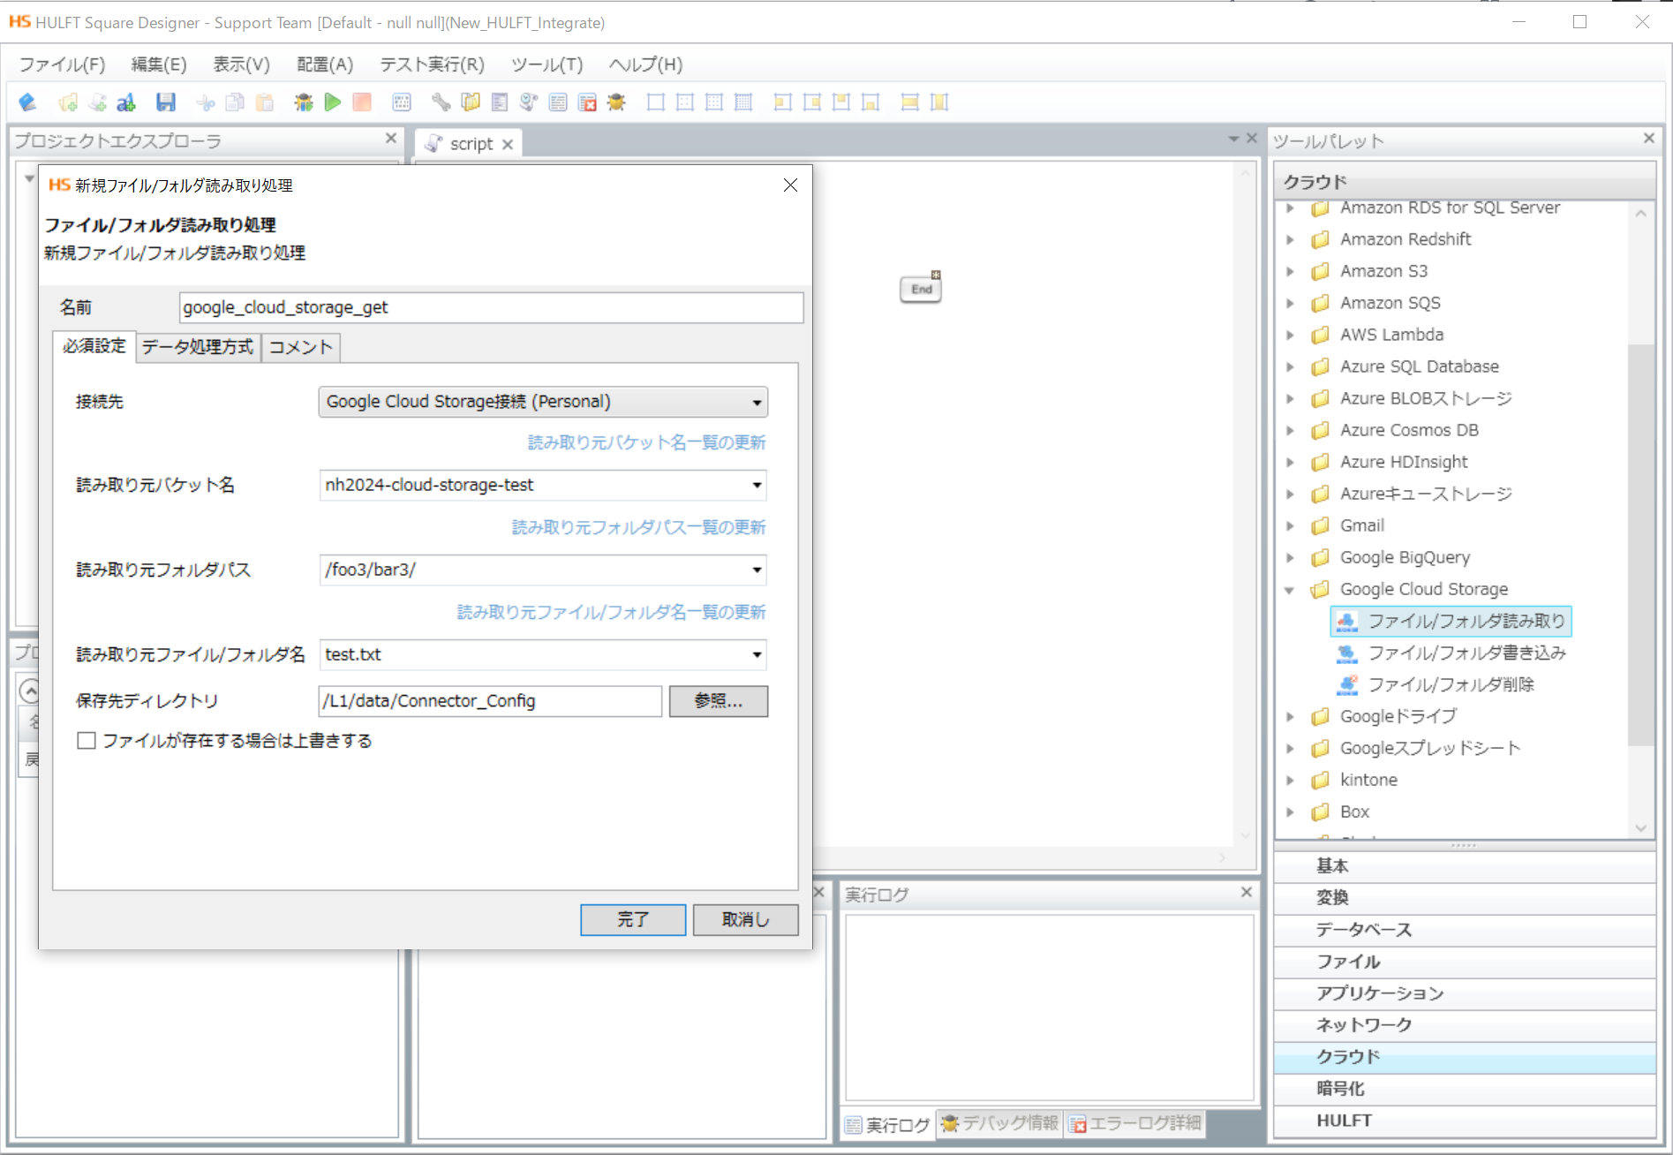Switch to the コメント tab
Image resolution: width=1673 pixels, height=1155 pixels.
tap(300, 347)
